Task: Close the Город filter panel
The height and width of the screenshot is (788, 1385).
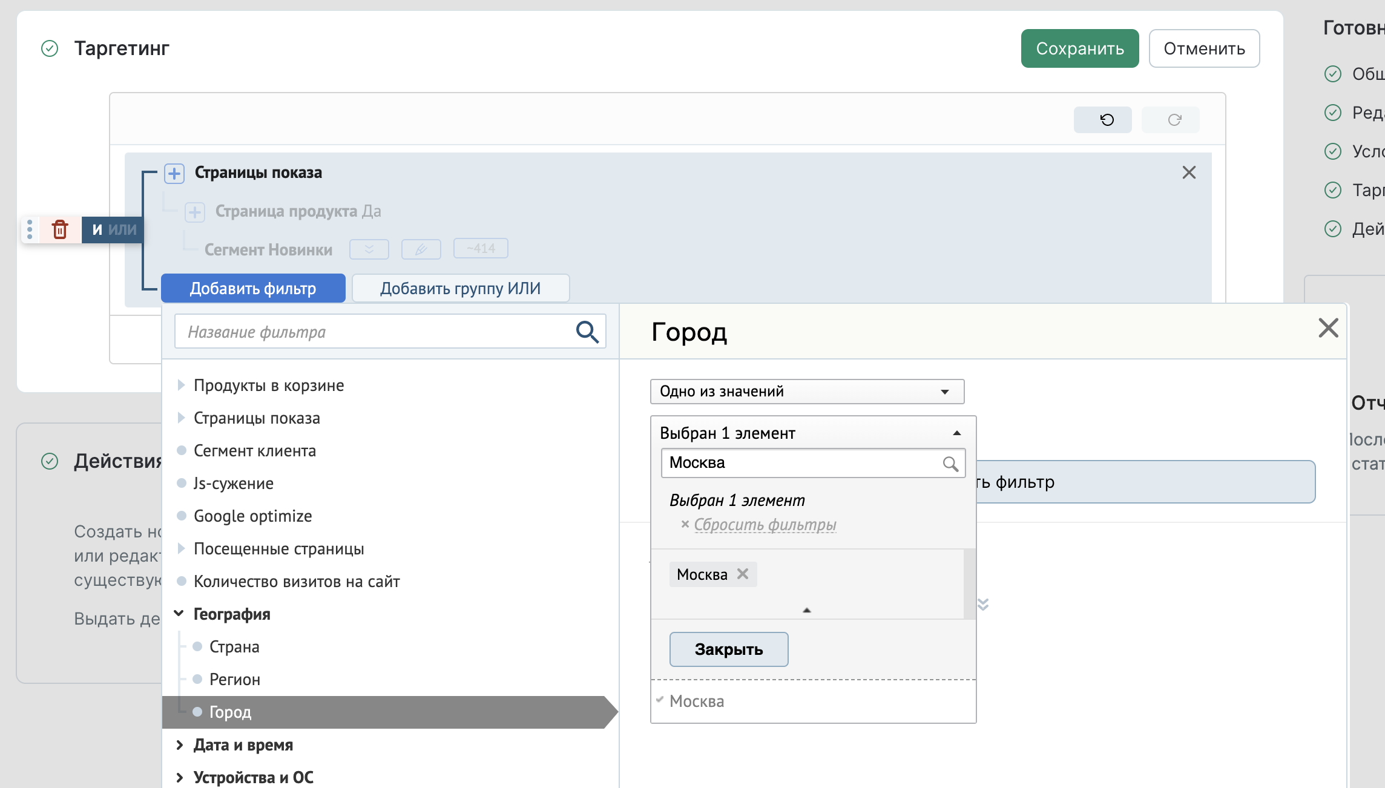Action: pyautogui.click(x=1328, y=328)
